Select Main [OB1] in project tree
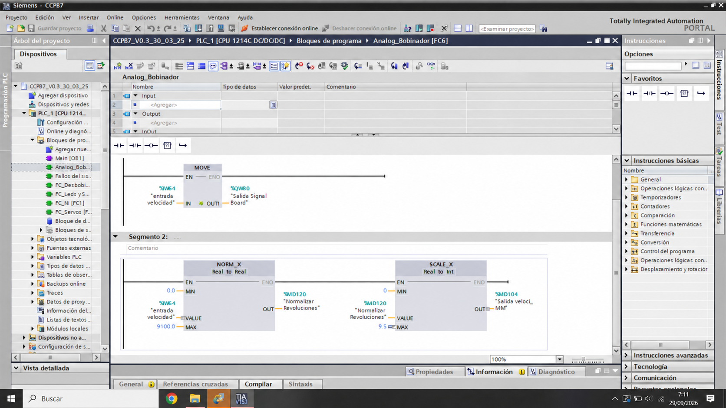 pyautogui.click(x=69, y=158)
